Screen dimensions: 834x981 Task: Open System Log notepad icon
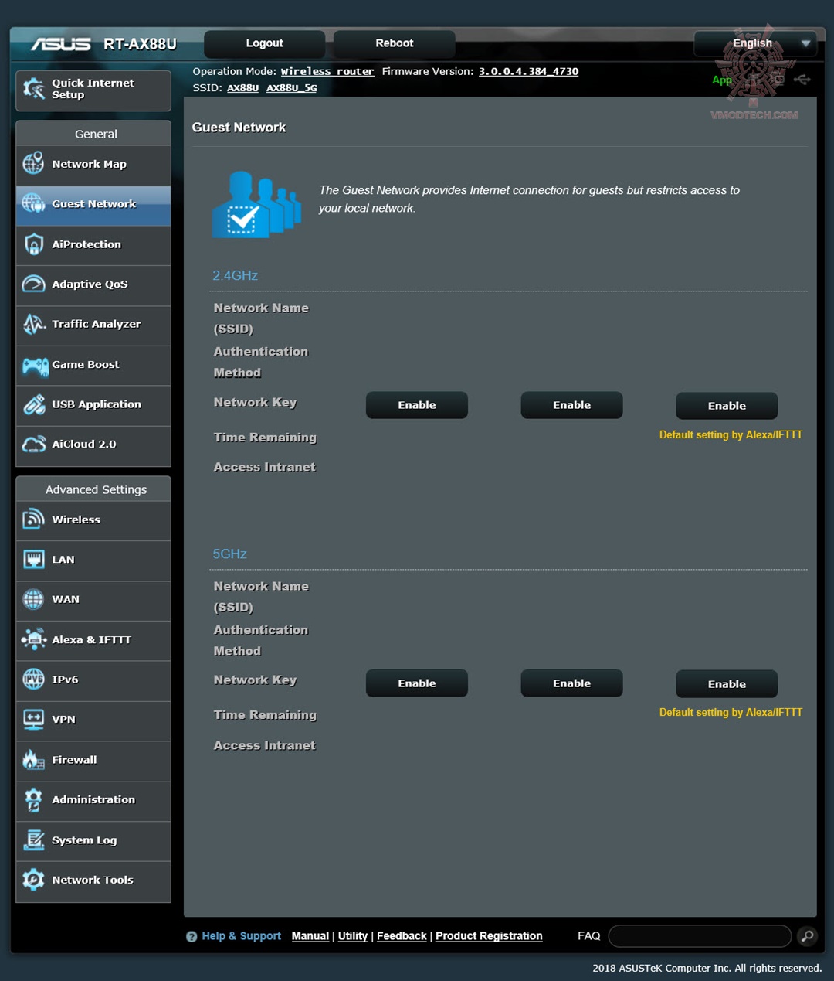point(34,840)
